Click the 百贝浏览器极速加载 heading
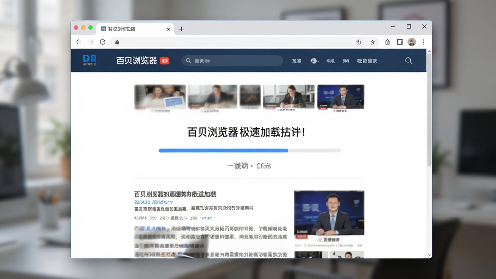 pos(247,132)
